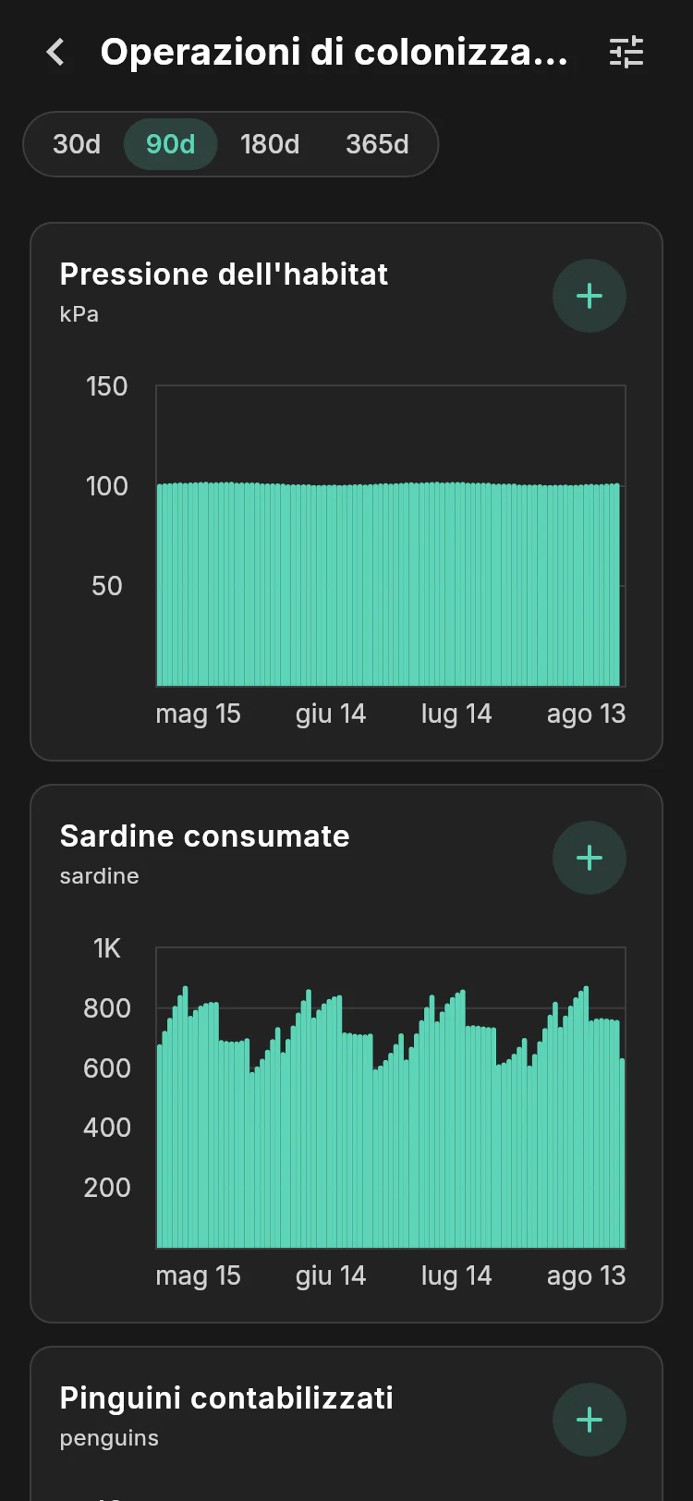Select the 90d time range
The image size is (693, 1501).
[x=171, y=144]
